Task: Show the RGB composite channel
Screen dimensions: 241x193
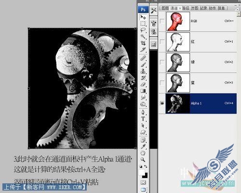Action: [x=162, y=21]
